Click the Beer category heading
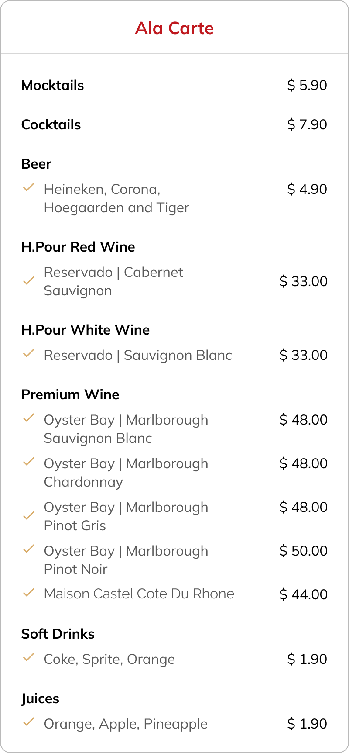Viewport: 349px width, 753px height. 36,164
